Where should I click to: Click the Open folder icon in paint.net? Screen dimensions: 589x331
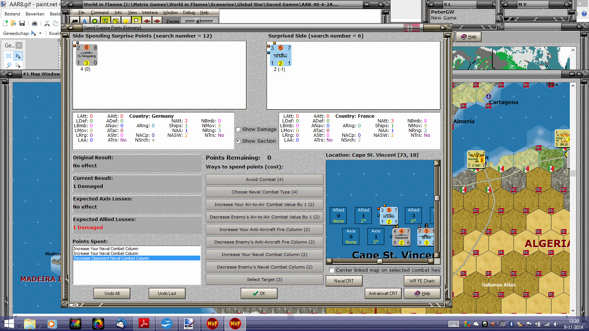pos(14,23)
